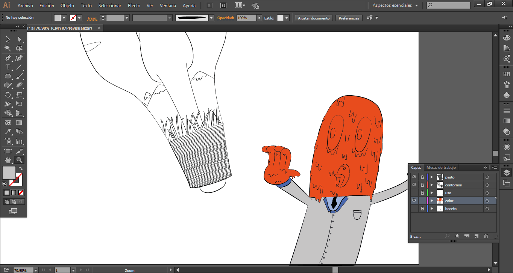Click the fill color swatch in toolbox

pyautogui.click(x=9, y=173)
